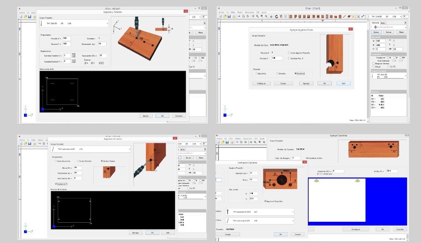Click Open folder icon in Agujeros y Taladros window
This screenshot has width=421, height=243.
tap(25, 17)
